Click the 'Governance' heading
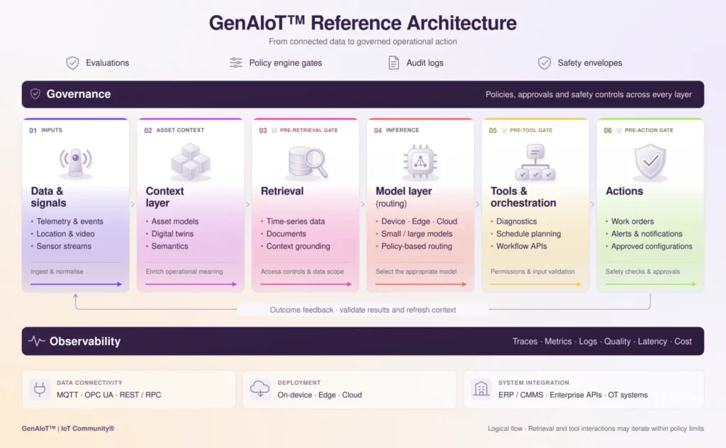 click(78, 94)
